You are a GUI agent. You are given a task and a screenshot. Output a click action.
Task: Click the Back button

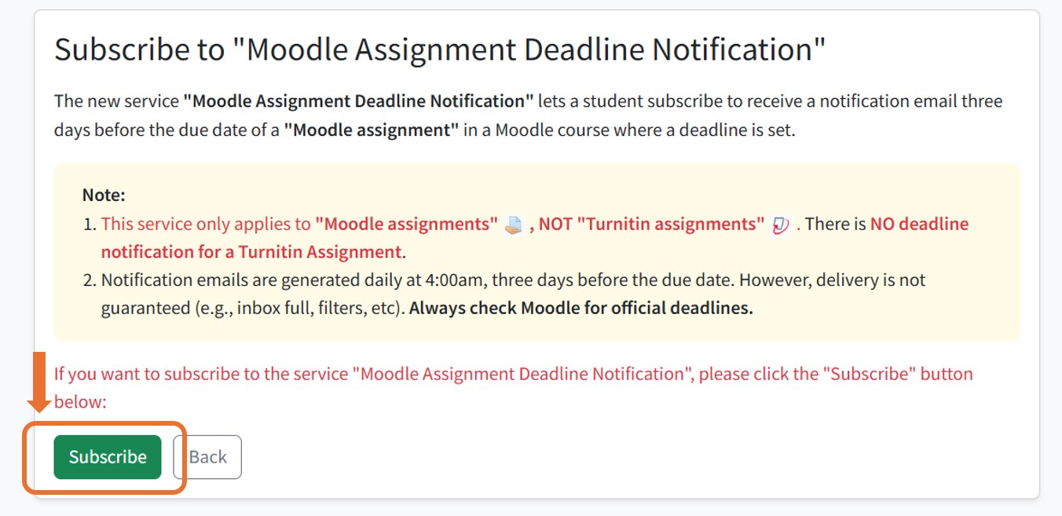207,456
